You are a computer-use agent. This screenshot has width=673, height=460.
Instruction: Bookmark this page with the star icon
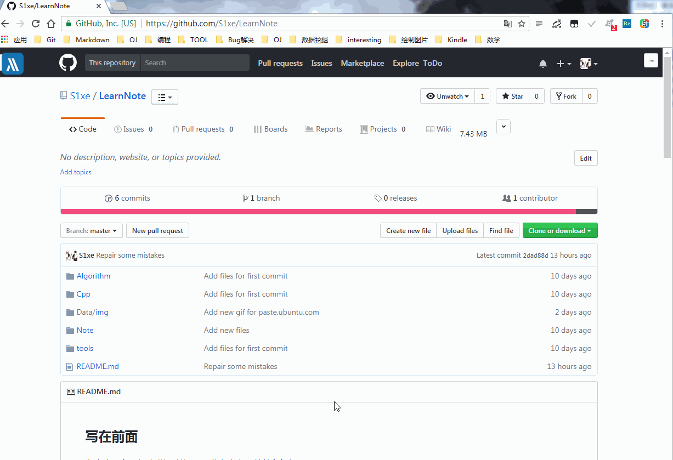(522, 24)
